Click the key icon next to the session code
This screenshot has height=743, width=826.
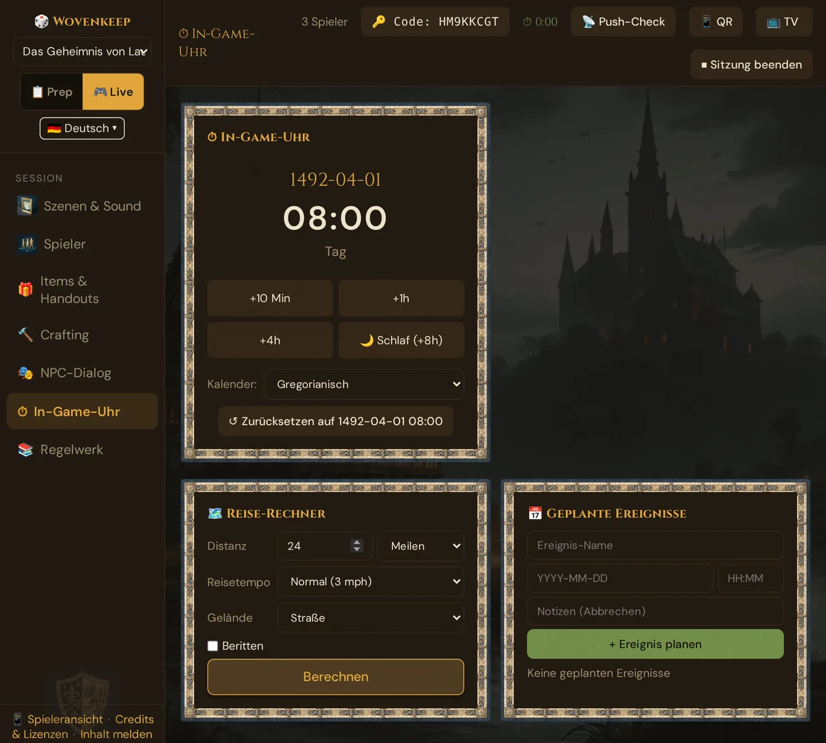[379, 21]
